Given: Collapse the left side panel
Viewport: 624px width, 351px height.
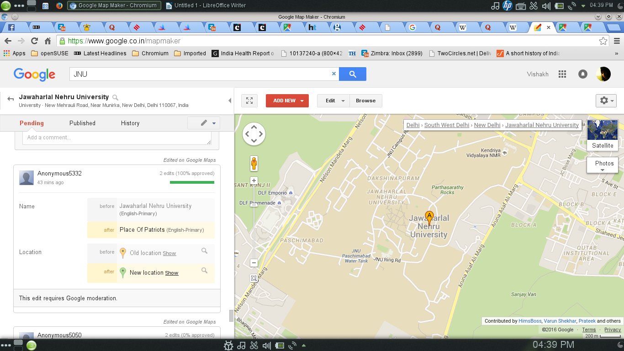Looking at the screenshot, I should 230,101.
